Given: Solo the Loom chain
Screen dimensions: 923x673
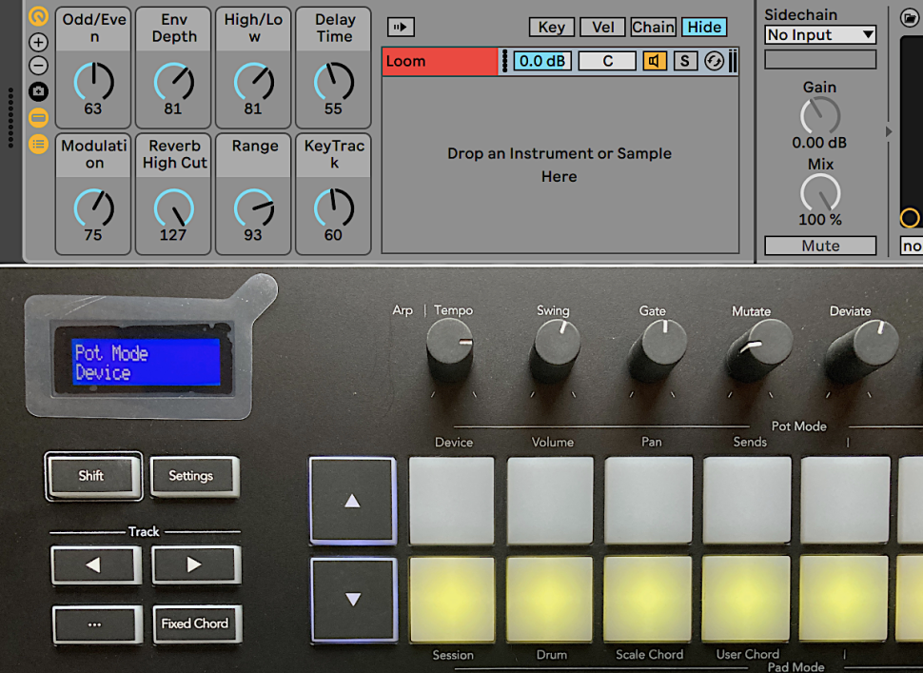Looking at the screenshot, I should click(x=684, y=62).
